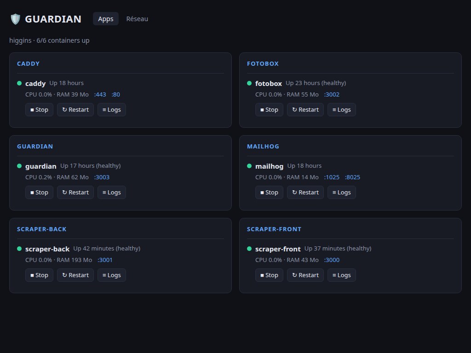Click 'Up 17 hours (healthy)' status text

(x=91, y=165)
